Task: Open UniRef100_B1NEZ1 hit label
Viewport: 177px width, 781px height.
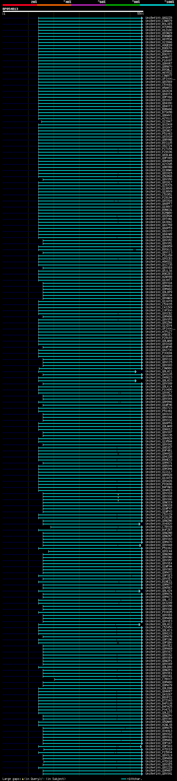Action: pos(159,582)
